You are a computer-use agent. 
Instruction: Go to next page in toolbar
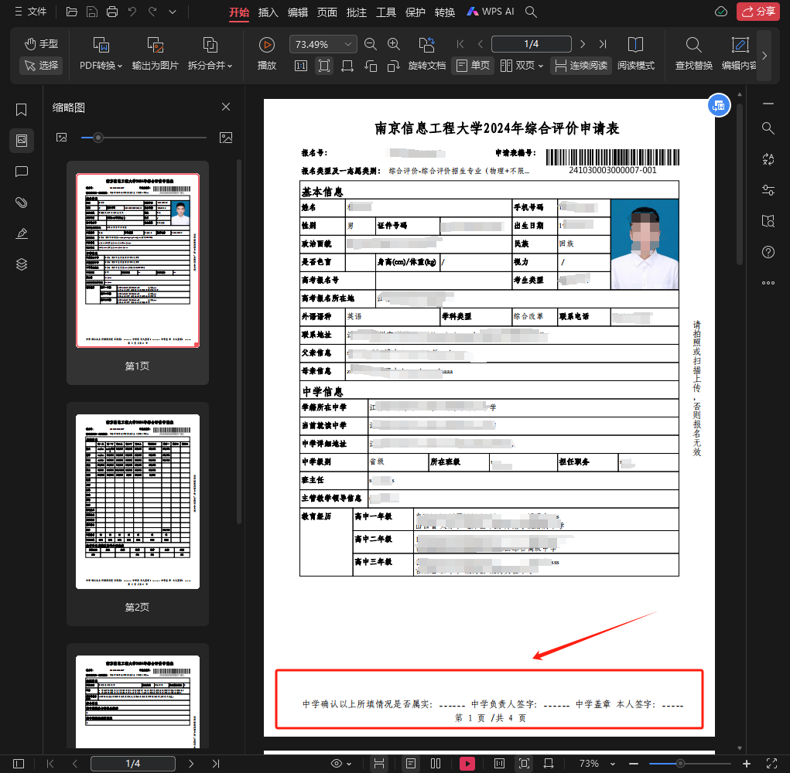click(583, 44)
